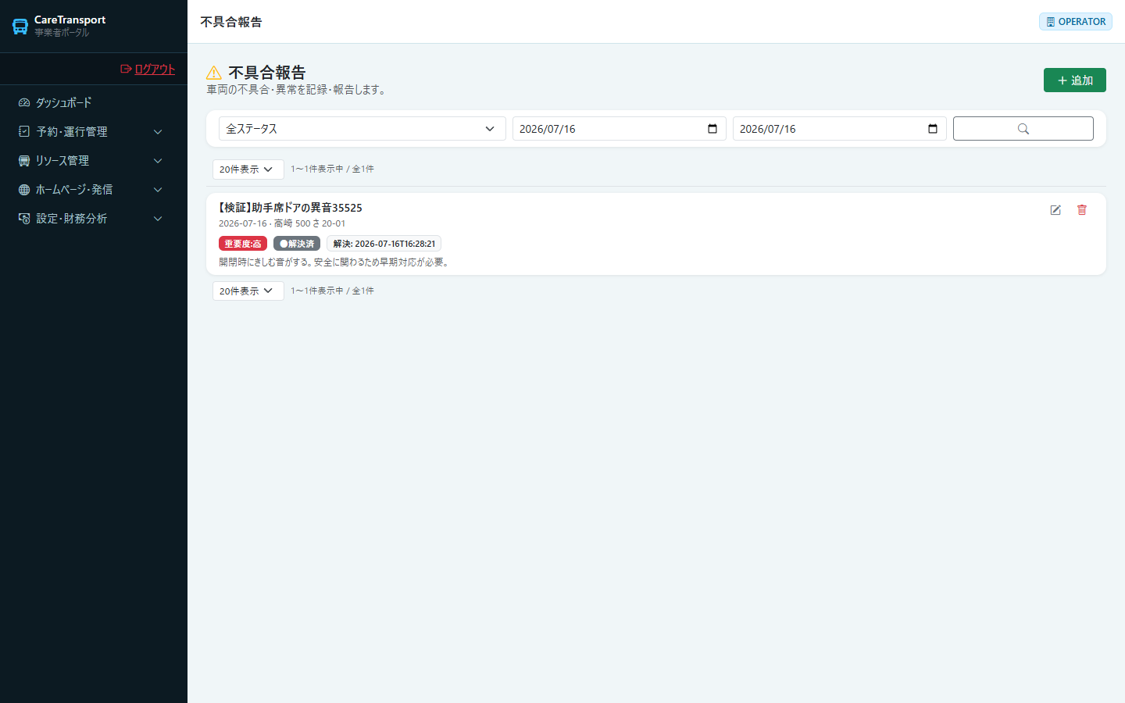Screen dimensions: 1125x703
Task: Click the top 1〜1件表示中 / 全1件 count
Action: point(332,169)
